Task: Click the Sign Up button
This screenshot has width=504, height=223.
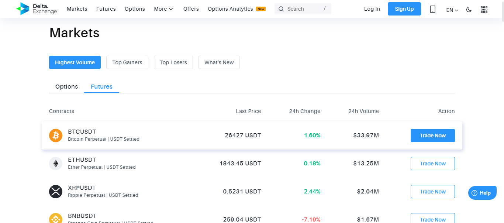Action: click(x=404, y=9)
